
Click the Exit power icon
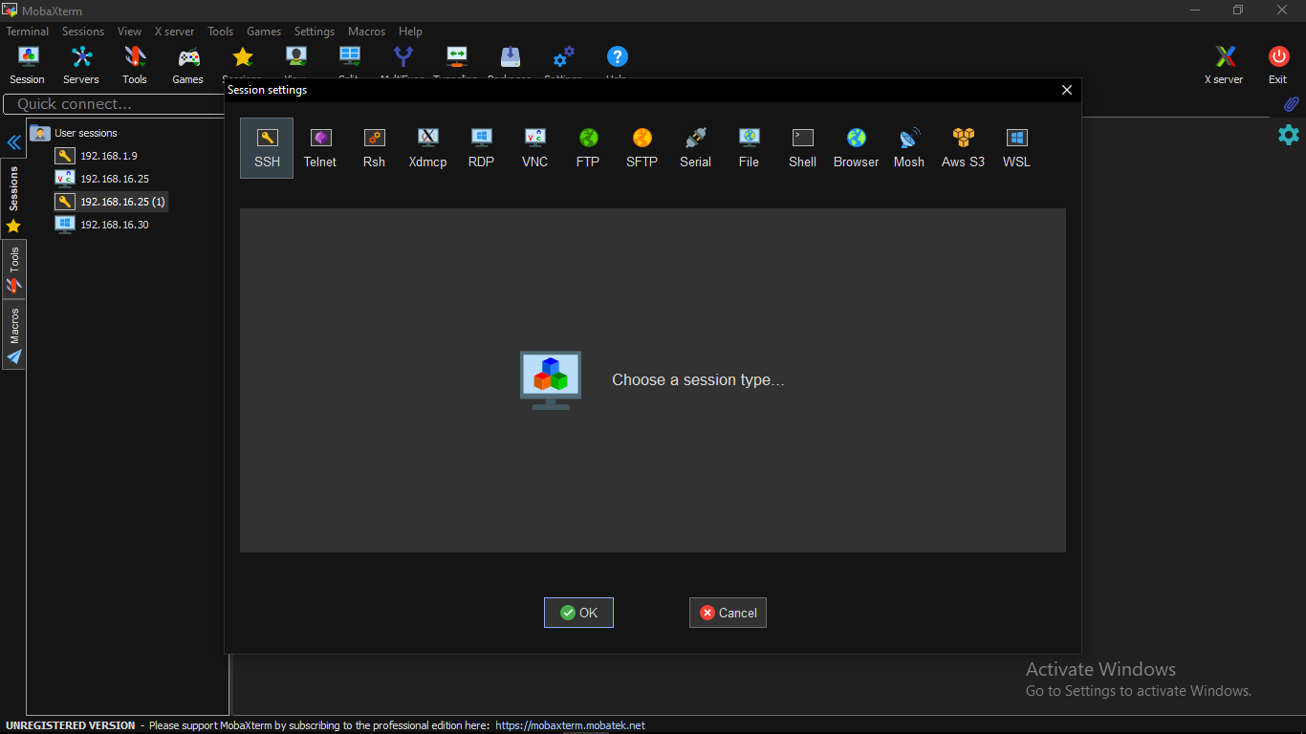1278,65
